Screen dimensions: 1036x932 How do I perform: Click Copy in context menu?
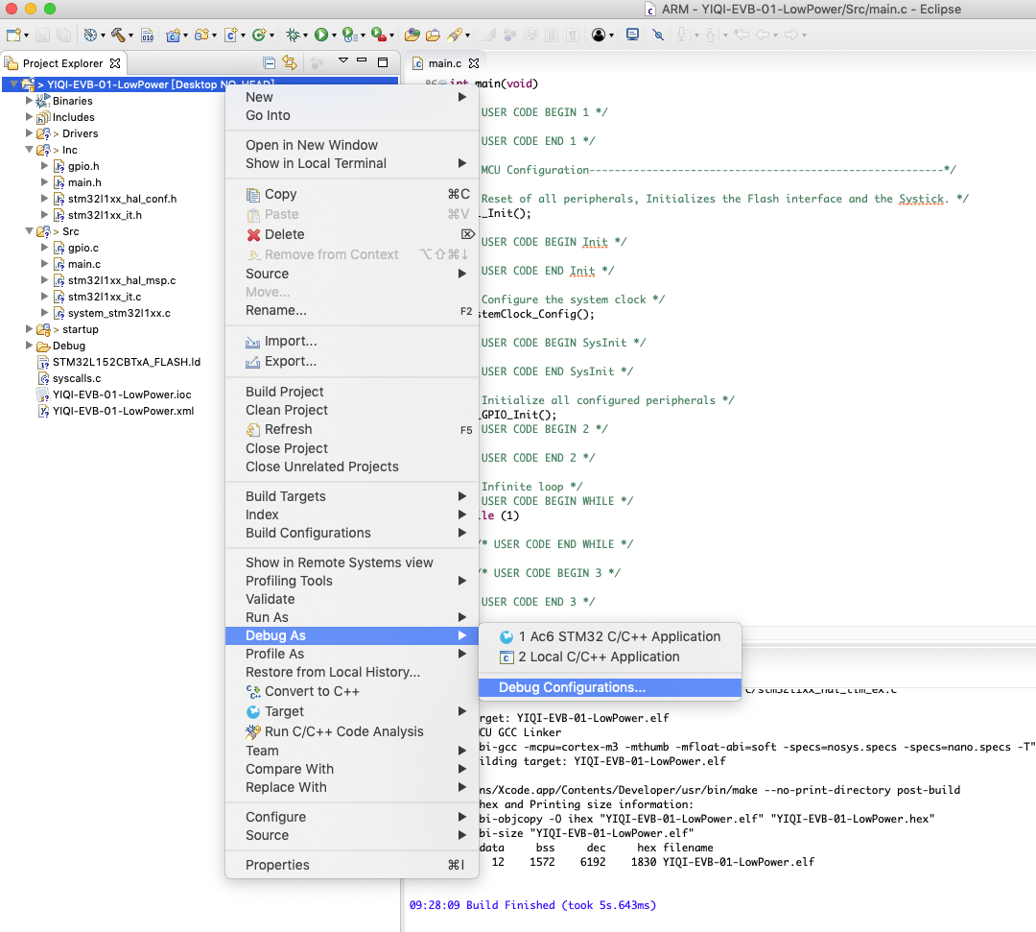(352, 194)
